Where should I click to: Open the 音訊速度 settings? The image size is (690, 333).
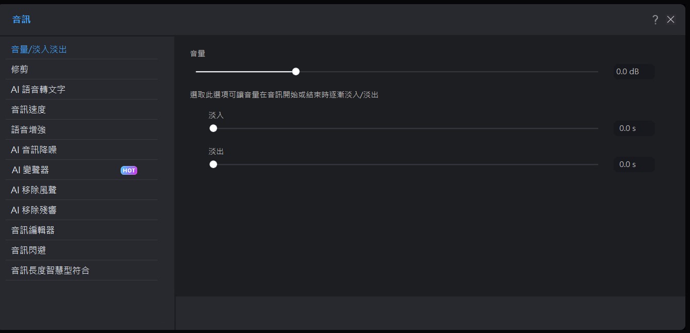click(x=29, y=110)
